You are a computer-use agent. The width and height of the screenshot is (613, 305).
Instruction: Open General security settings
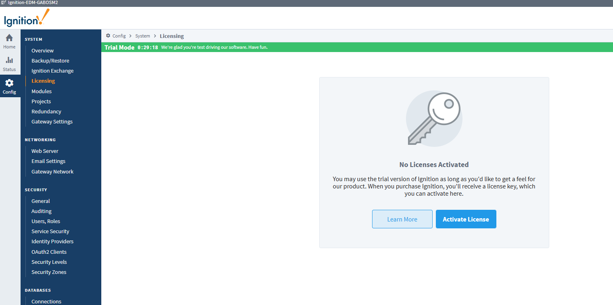point(41,201)
